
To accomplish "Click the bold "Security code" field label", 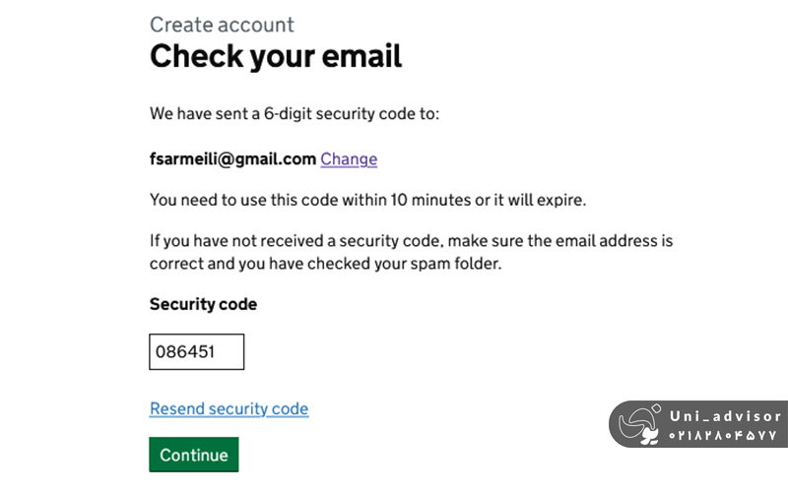I will (x=203, y=304).
